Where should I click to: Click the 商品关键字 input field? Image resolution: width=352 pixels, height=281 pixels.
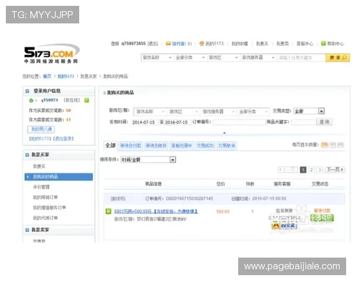(x=303, y=122)
